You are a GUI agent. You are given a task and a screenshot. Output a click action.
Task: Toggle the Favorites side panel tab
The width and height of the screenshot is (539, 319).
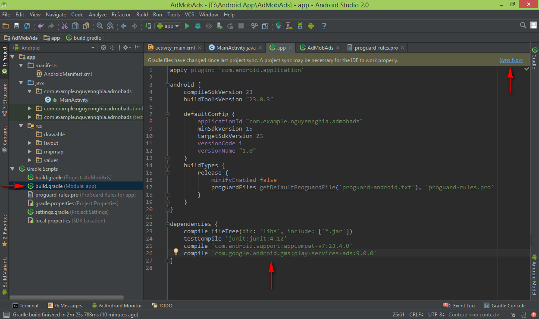(x=4, y=230)
